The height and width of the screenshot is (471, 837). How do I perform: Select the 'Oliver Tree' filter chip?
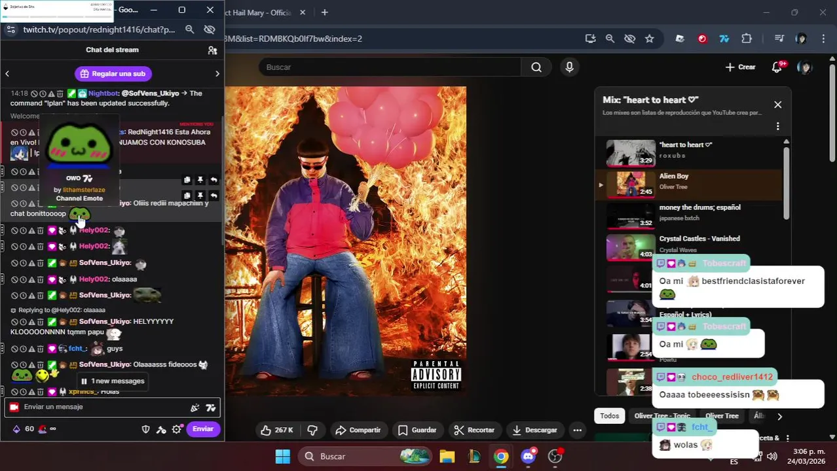coord(722,416)
